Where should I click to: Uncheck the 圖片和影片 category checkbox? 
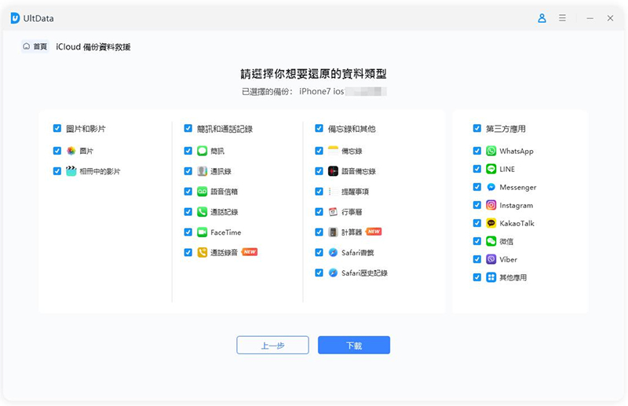pyautogui.click(x=57, y=128)
